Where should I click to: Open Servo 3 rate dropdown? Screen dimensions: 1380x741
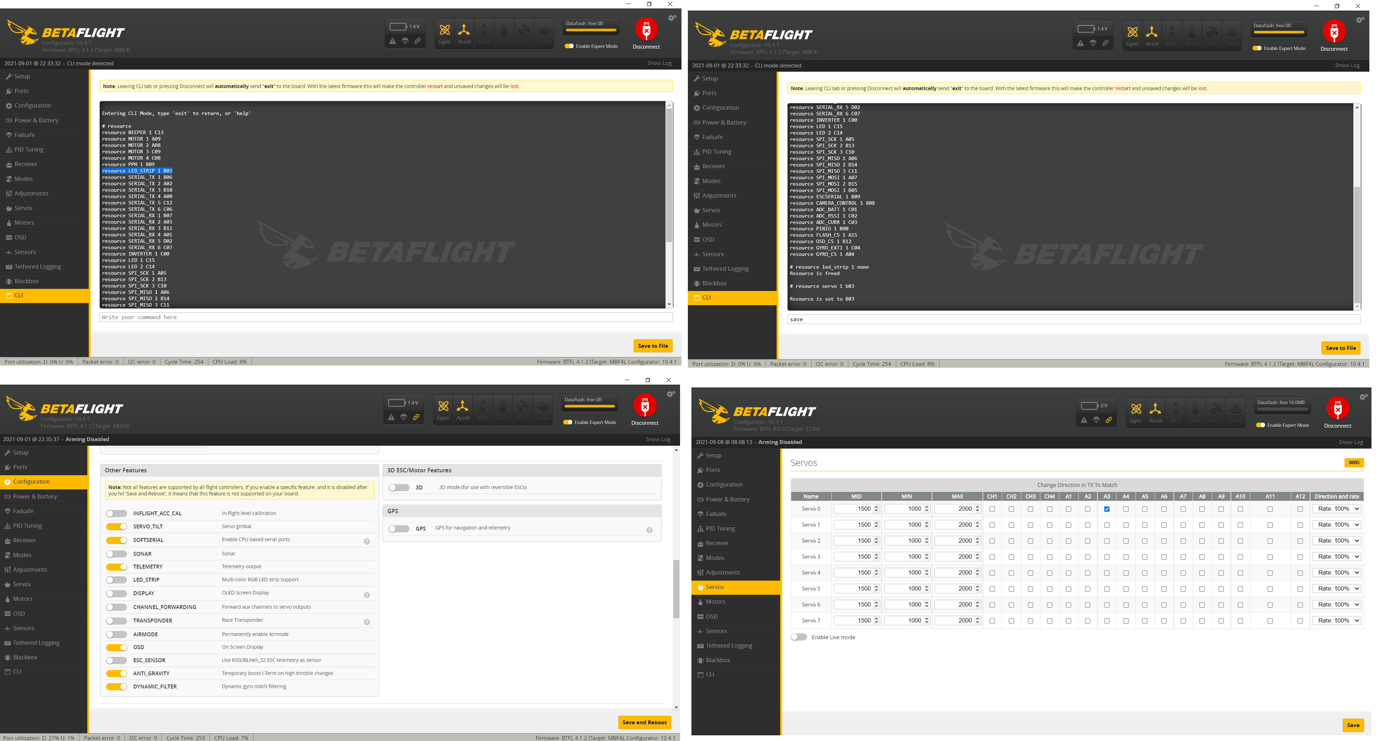(x=1337, y=557)
